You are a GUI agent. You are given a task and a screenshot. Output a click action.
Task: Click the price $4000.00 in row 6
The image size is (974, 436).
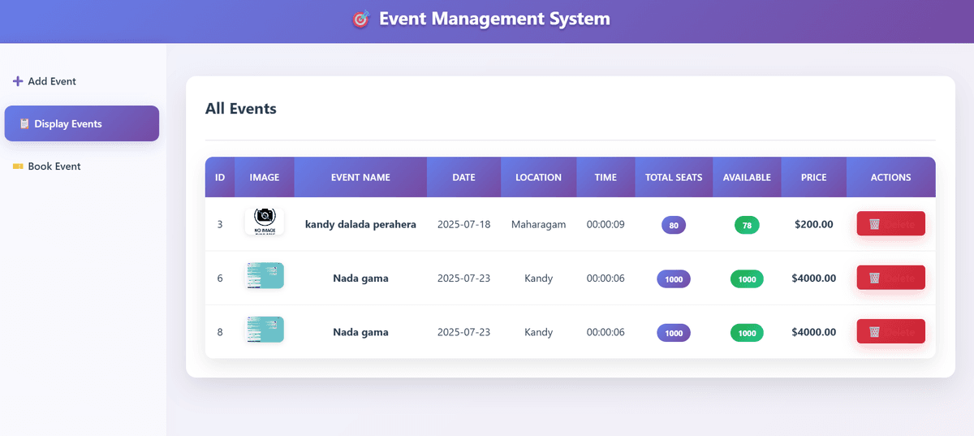[814, 278]
